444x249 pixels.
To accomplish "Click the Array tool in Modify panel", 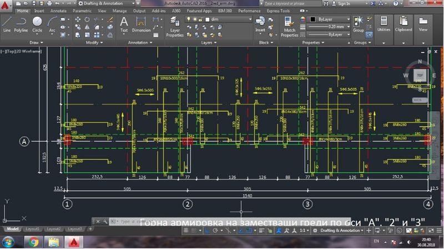I will coord(97,35).
